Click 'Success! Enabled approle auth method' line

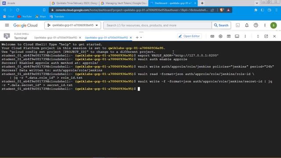tap(50, 63)
